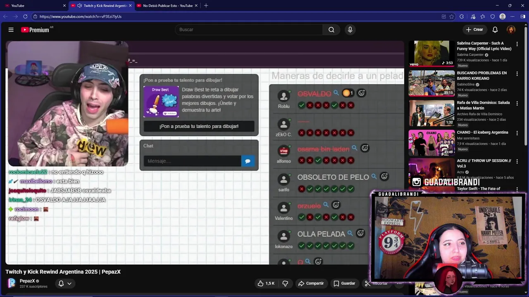View site information lock icon
The image size is (529, 297).
[36, 16]
